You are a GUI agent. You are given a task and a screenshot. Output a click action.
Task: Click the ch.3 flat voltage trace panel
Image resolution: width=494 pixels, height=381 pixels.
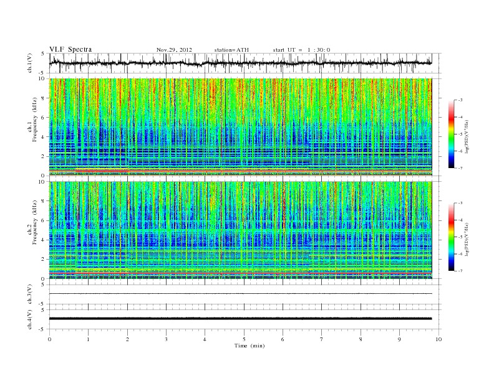(x=245, y=294)
